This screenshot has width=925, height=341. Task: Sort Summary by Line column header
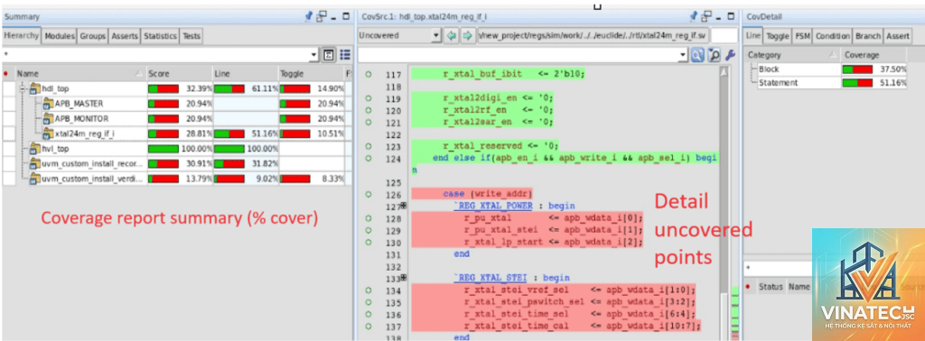click(245, 74)
